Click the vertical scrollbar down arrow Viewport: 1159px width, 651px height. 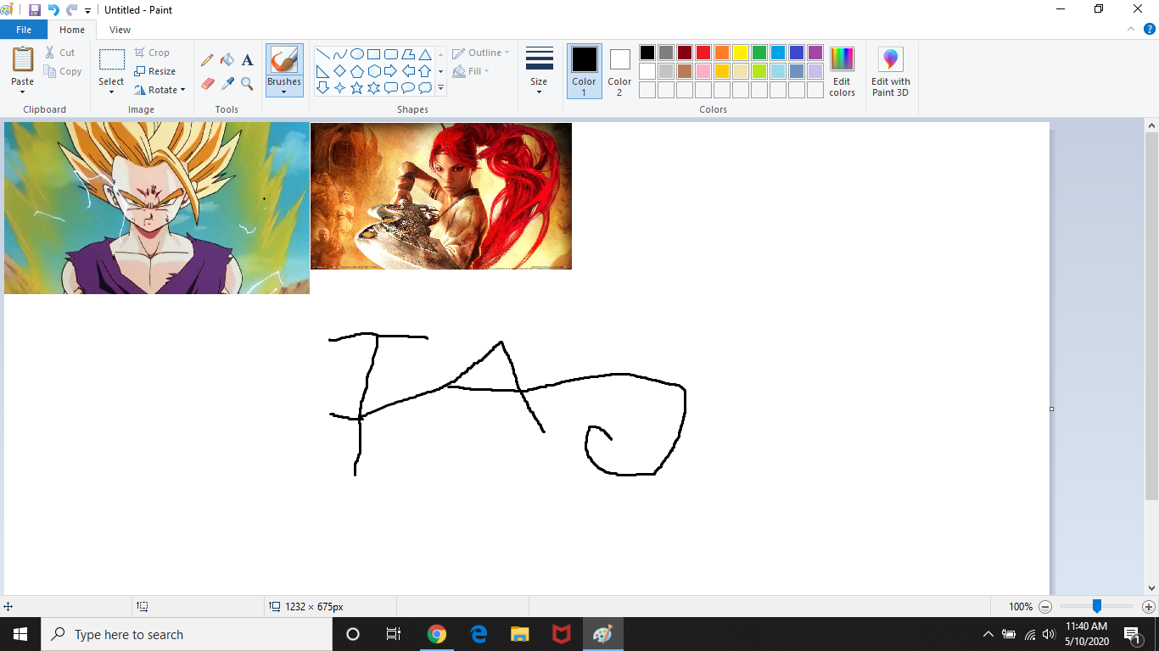coord(1151,587)
